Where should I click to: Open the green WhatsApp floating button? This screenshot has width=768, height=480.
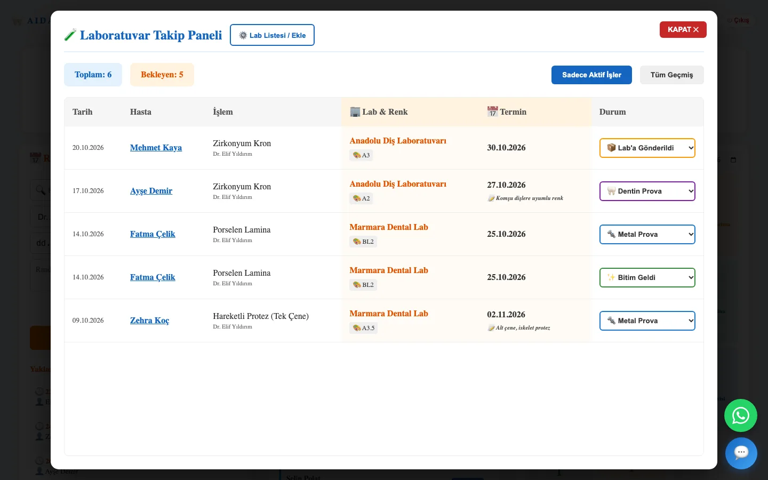pyautogui.click(x=740, y=415)
